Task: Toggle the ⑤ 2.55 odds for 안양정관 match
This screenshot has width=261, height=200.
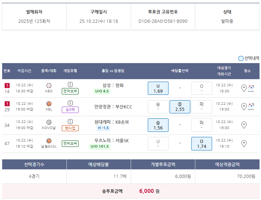Action: coord(180,107)
